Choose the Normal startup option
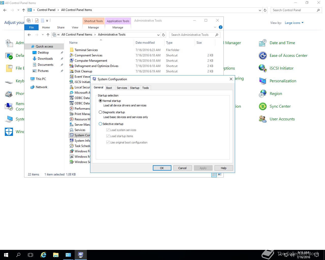 [101, 101]
